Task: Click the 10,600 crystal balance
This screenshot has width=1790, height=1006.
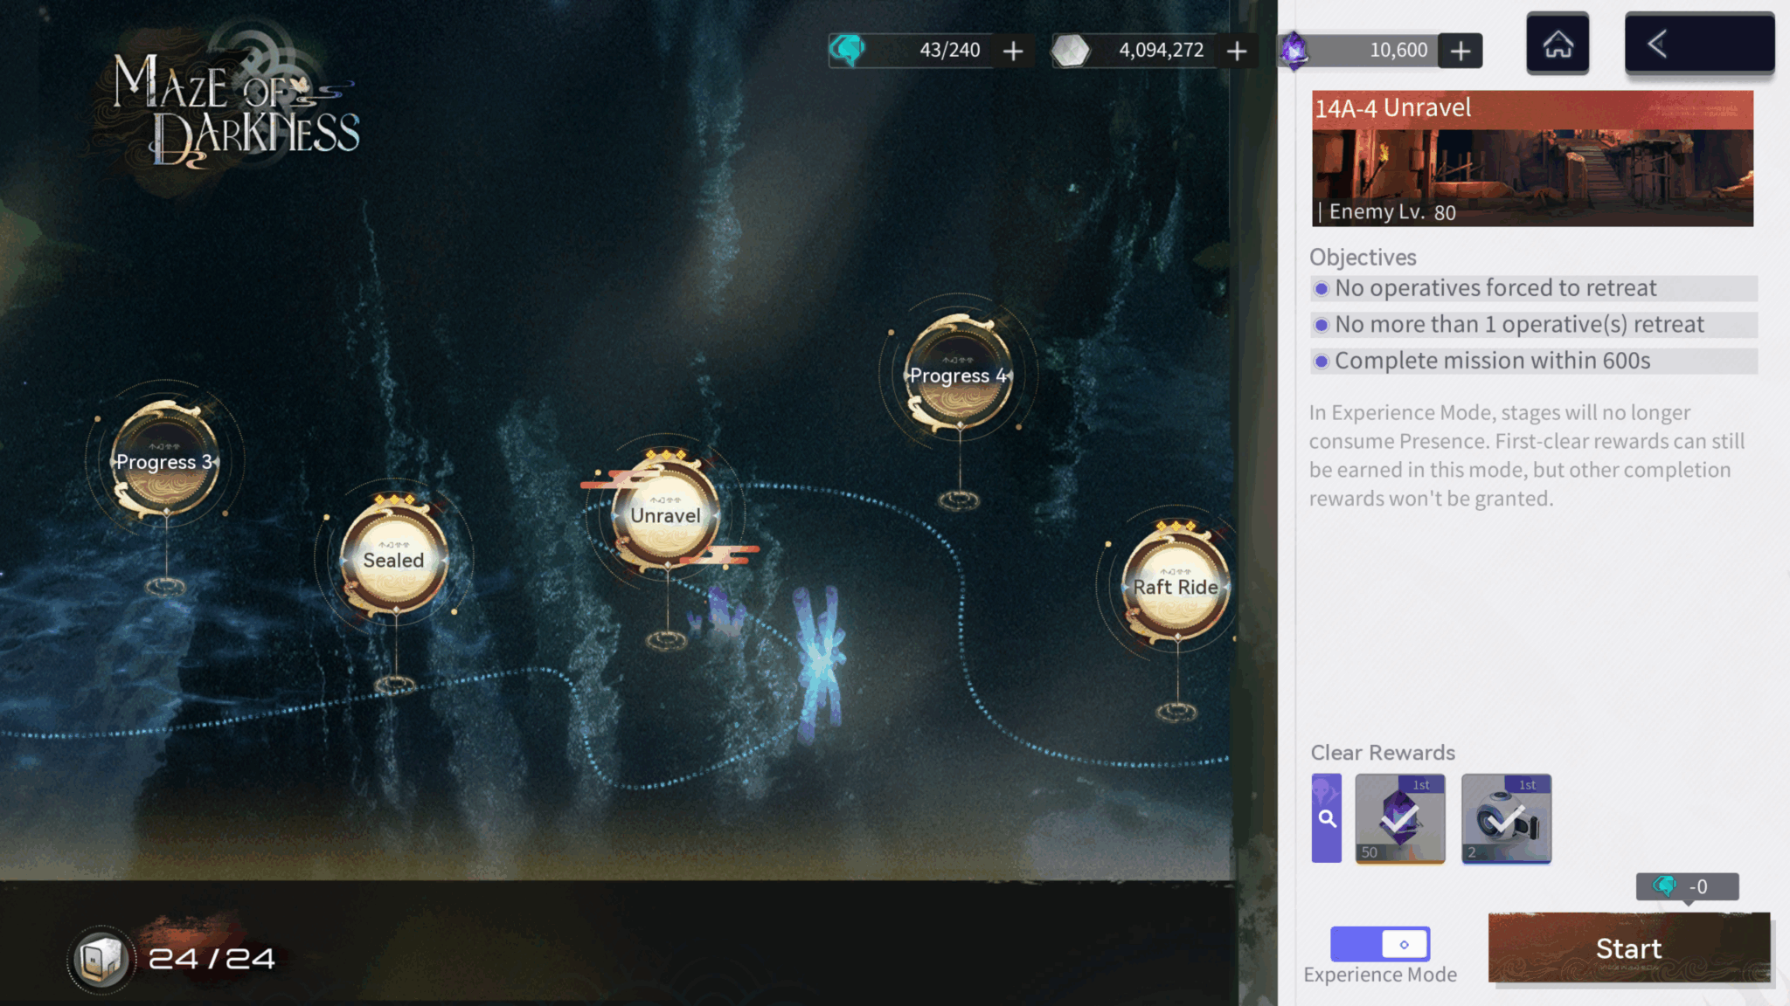Action: [x=1398, y=51]
